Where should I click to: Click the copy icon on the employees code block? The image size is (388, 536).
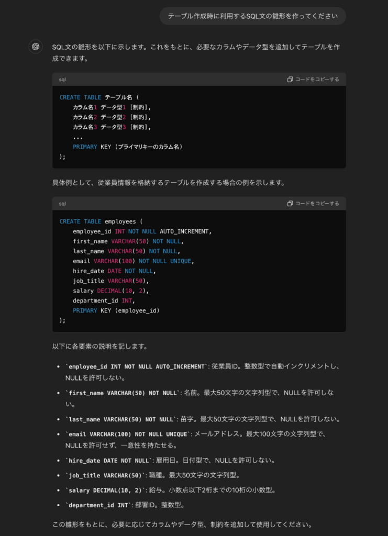coord(290,204)
